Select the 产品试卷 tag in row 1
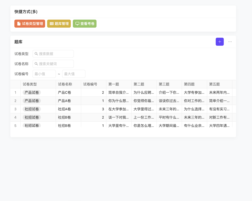This screenshot has width=252, height=201. coord(31,92)
